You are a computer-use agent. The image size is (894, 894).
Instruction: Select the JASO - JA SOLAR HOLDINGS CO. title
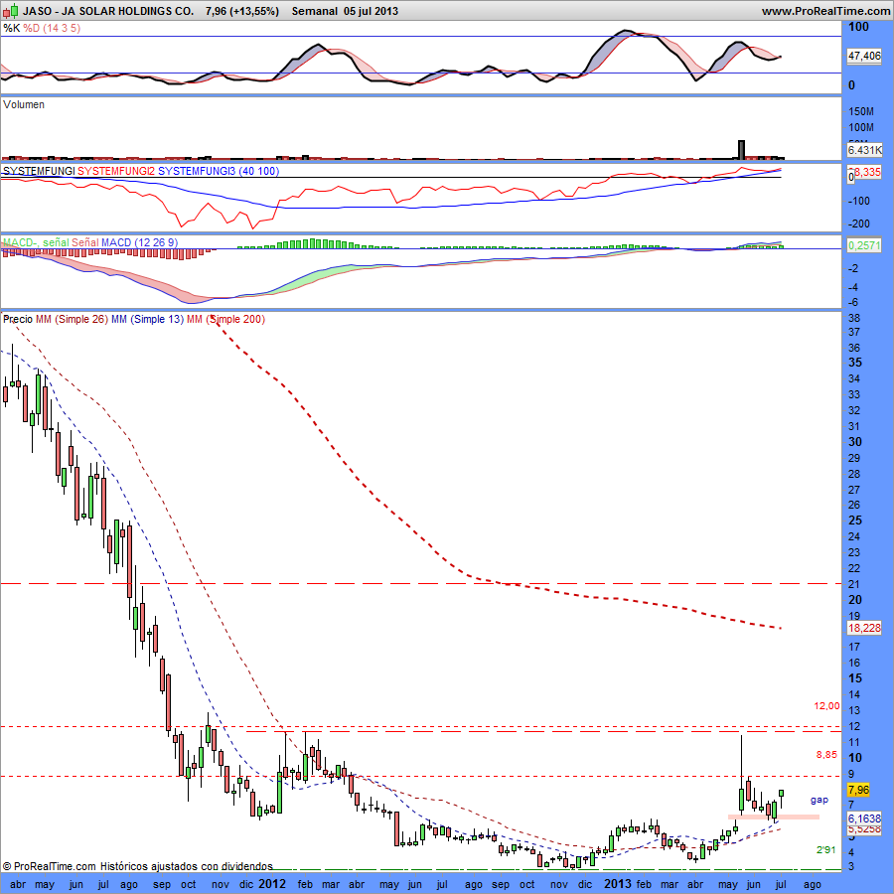point(107,11)
